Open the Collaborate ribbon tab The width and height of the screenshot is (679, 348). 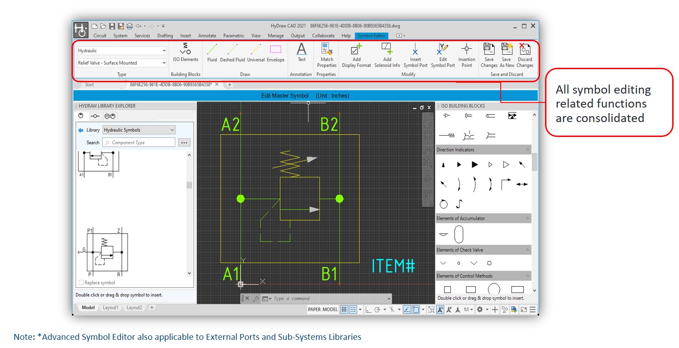323,36
